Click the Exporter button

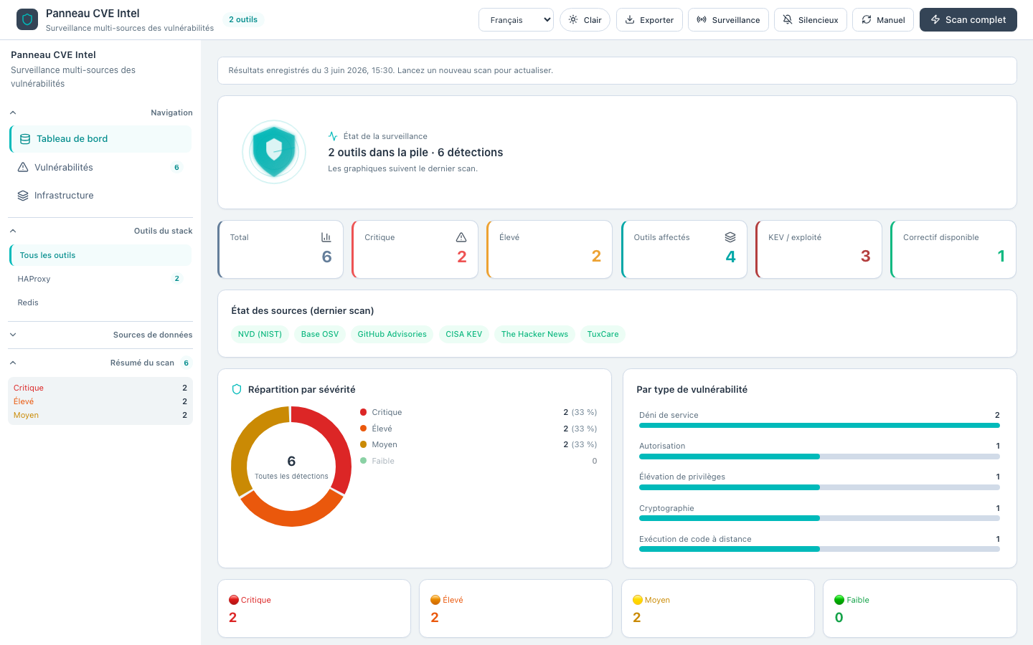(650, 20)
